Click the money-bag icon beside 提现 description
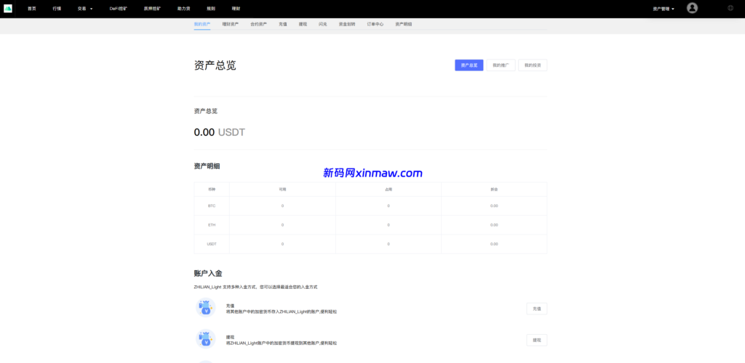Viewport: 745px width, 363px height. coord(205,339)
